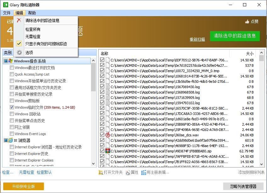Click the red X clear traces icon in menu
The width and height of the screenshot is (267, 193).
19,20
